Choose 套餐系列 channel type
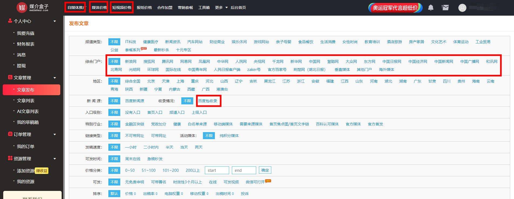The image size is (514, 199). 133,50
